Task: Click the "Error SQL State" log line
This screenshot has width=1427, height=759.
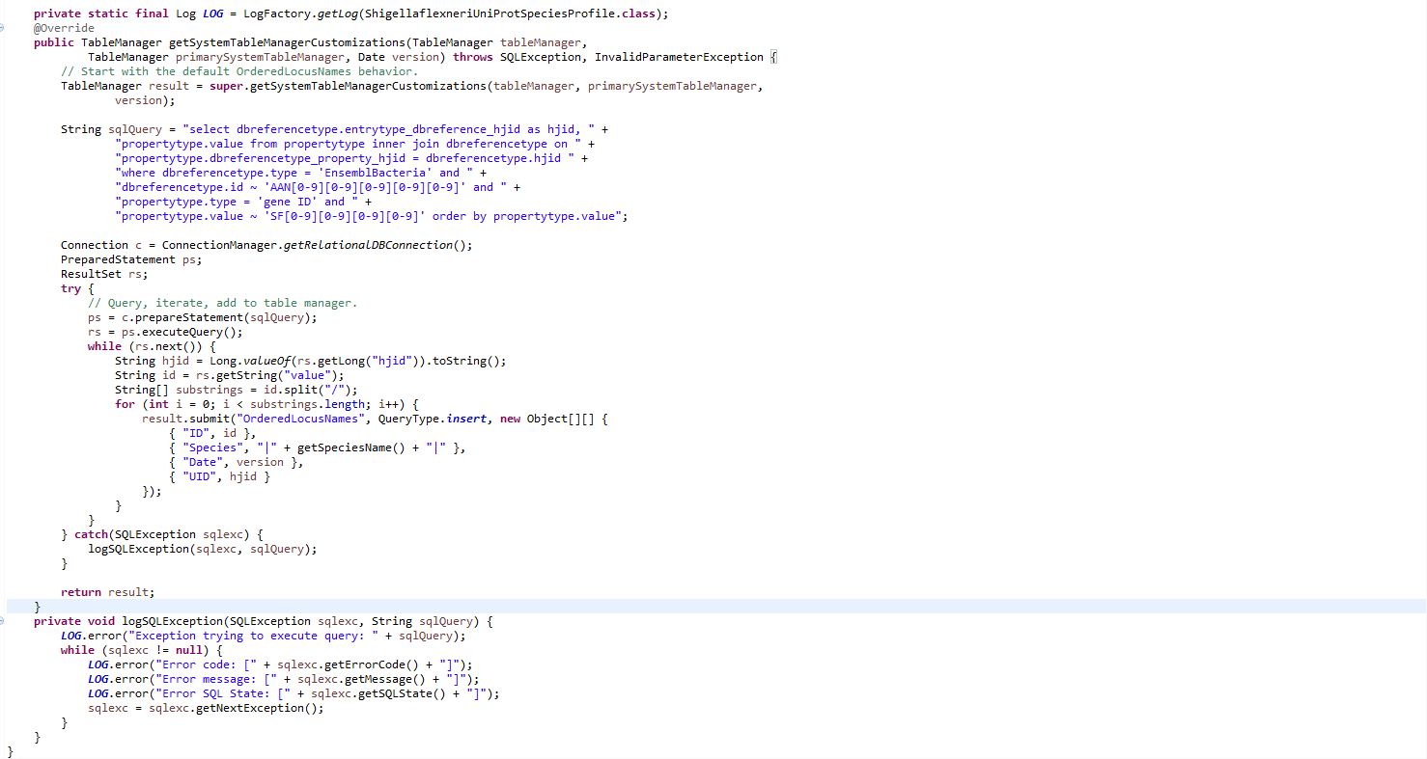Action: 294,693
